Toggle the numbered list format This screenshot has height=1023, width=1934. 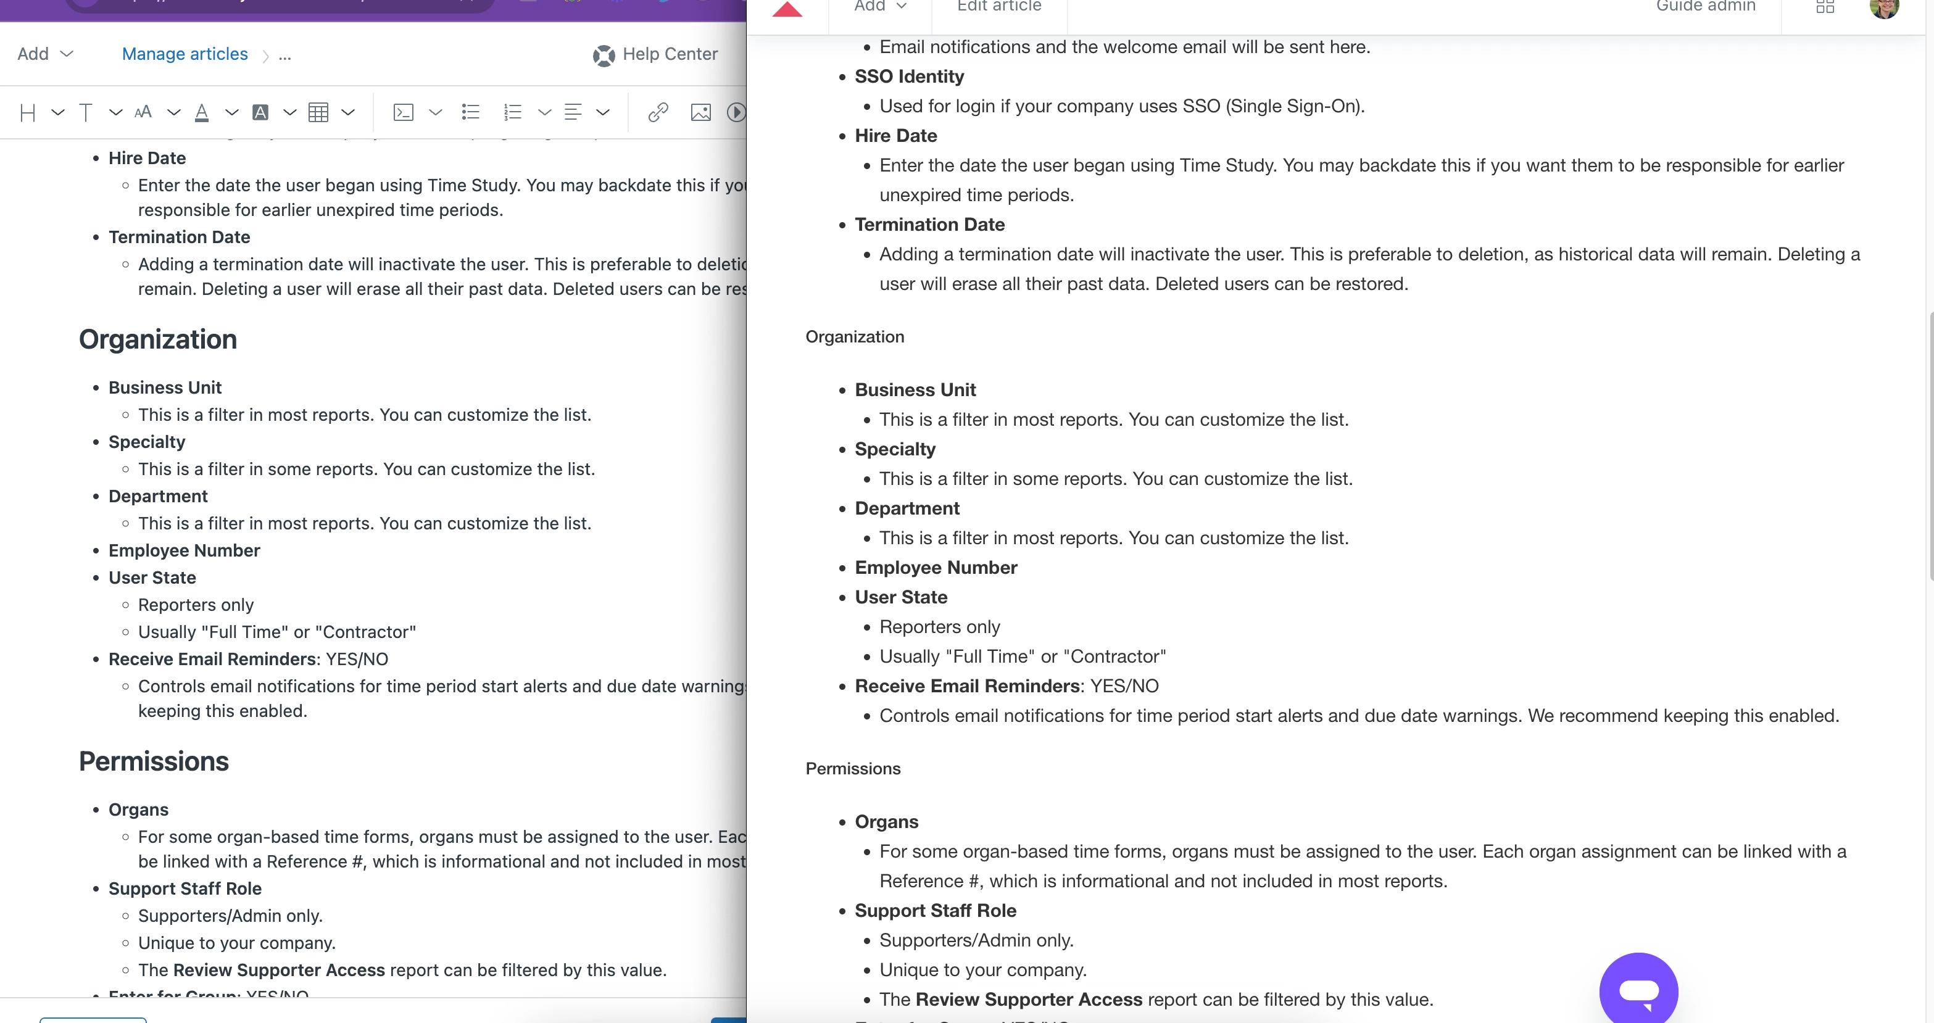(x=513, y=112)
